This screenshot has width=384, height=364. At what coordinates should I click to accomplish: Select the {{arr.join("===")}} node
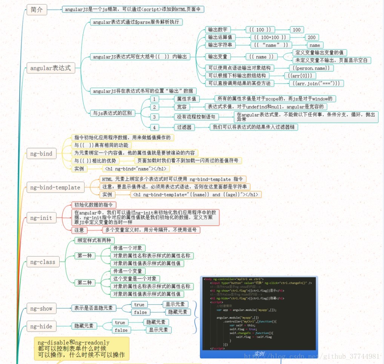click(316, 84)
